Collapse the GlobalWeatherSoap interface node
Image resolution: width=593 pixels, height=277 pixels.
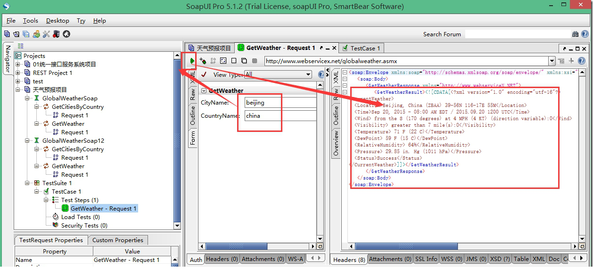(27, 98)
